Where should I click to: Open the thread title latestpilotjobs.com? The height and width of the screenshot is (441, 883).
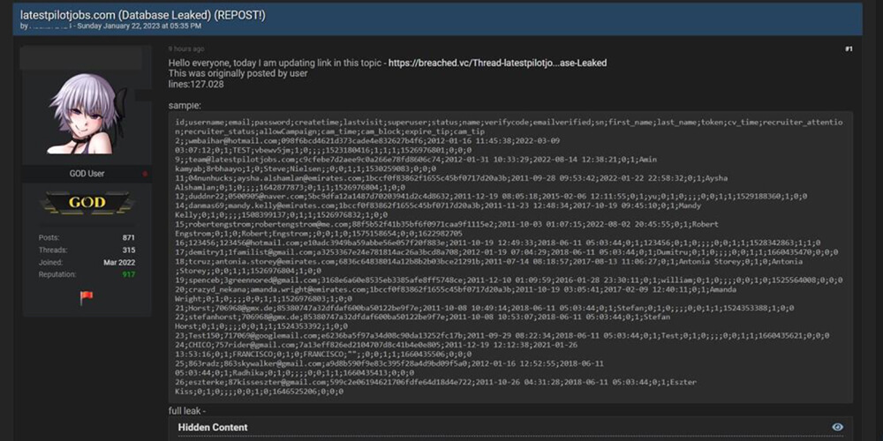[x=142, y=15]
